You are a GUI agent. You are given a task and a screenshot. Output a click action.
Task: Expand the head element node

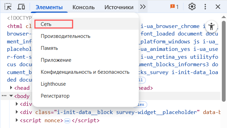[11, 88]
